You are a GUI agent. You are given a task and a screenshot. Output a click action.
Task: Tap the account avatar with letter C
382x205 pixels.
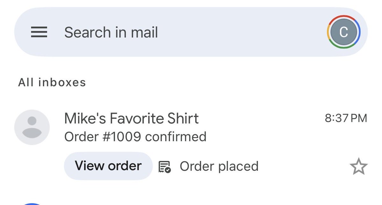[343, 32]
